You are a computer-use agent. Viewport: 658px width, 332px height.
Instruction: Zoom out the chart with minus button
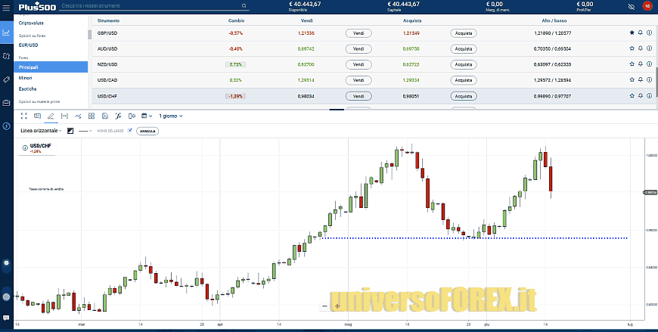[x=324, y=306]
